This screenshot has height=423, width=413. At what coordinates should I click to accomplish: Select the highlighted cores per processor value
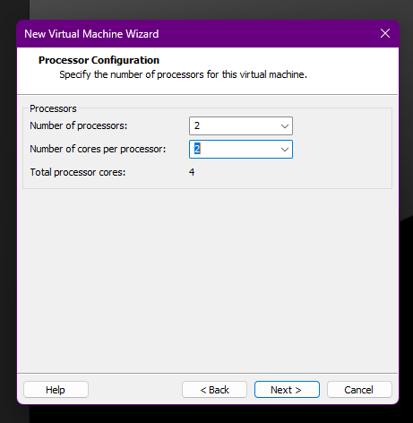197,149
